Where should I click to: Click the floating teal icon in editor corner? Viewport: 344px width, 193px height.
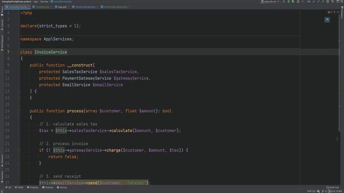click(x=327, y=20)
